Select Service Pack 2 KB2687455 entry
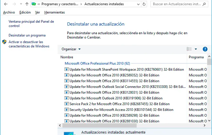This screenshot has width=212, height=135. (x=119, y=104)
